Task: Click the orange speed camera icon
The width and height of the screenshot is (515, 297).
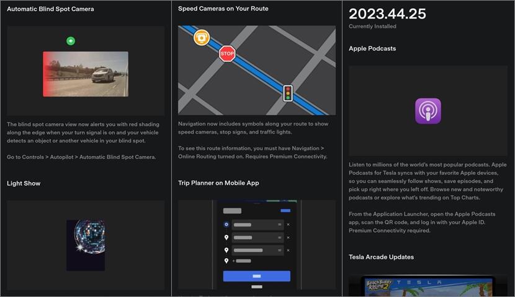Action: click(201, 38)
